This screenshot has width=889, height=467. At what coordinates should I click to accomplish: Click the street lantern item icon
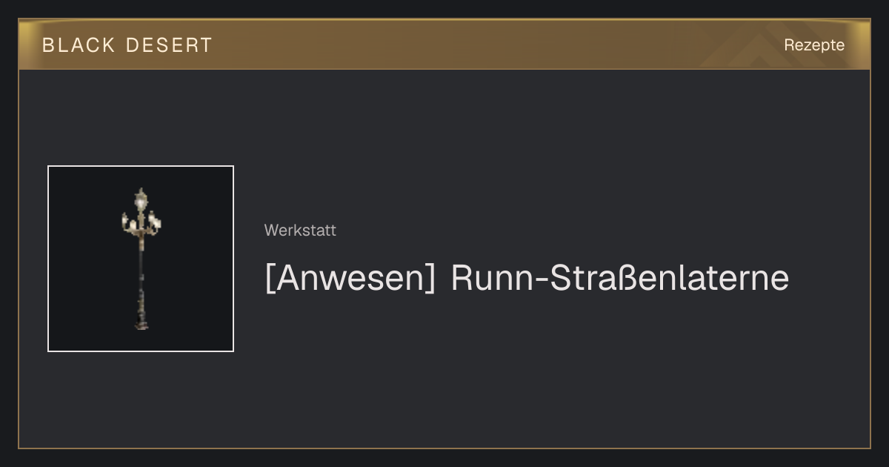(141, 259)
